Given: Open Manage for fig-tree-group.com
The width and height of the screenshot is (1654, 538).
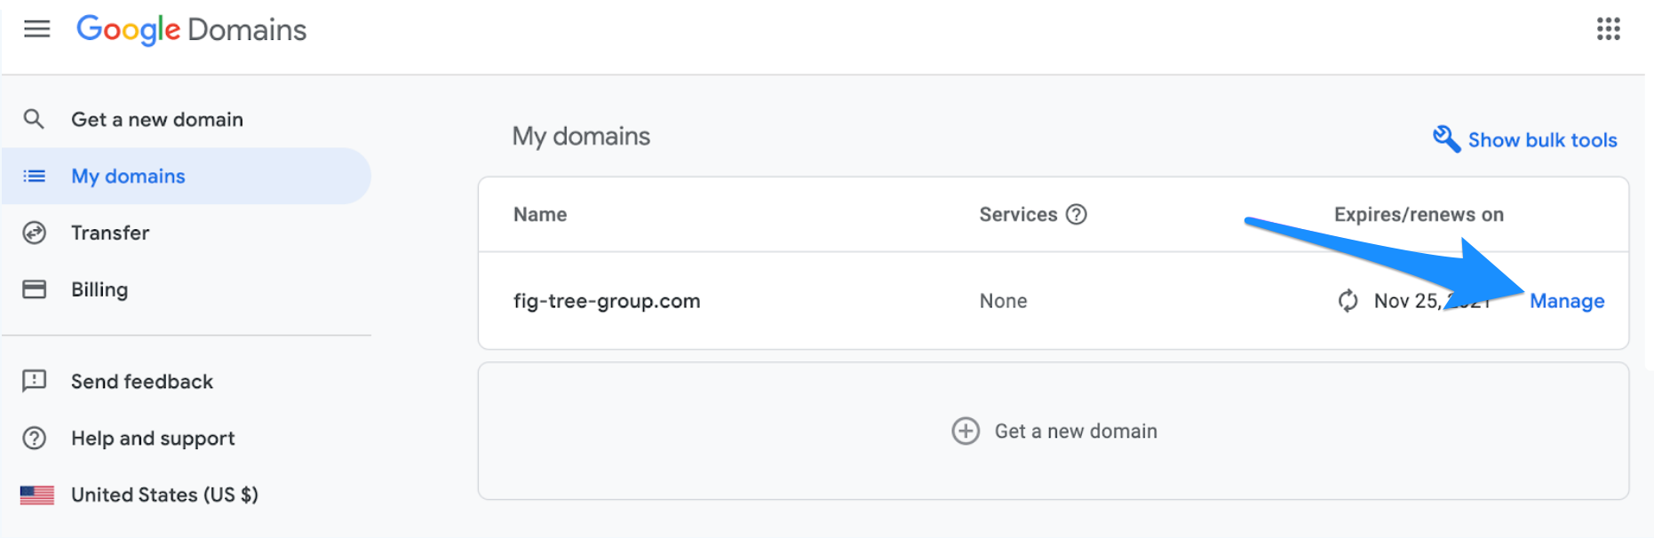Looking at the screenshot, I should 1566,301.
